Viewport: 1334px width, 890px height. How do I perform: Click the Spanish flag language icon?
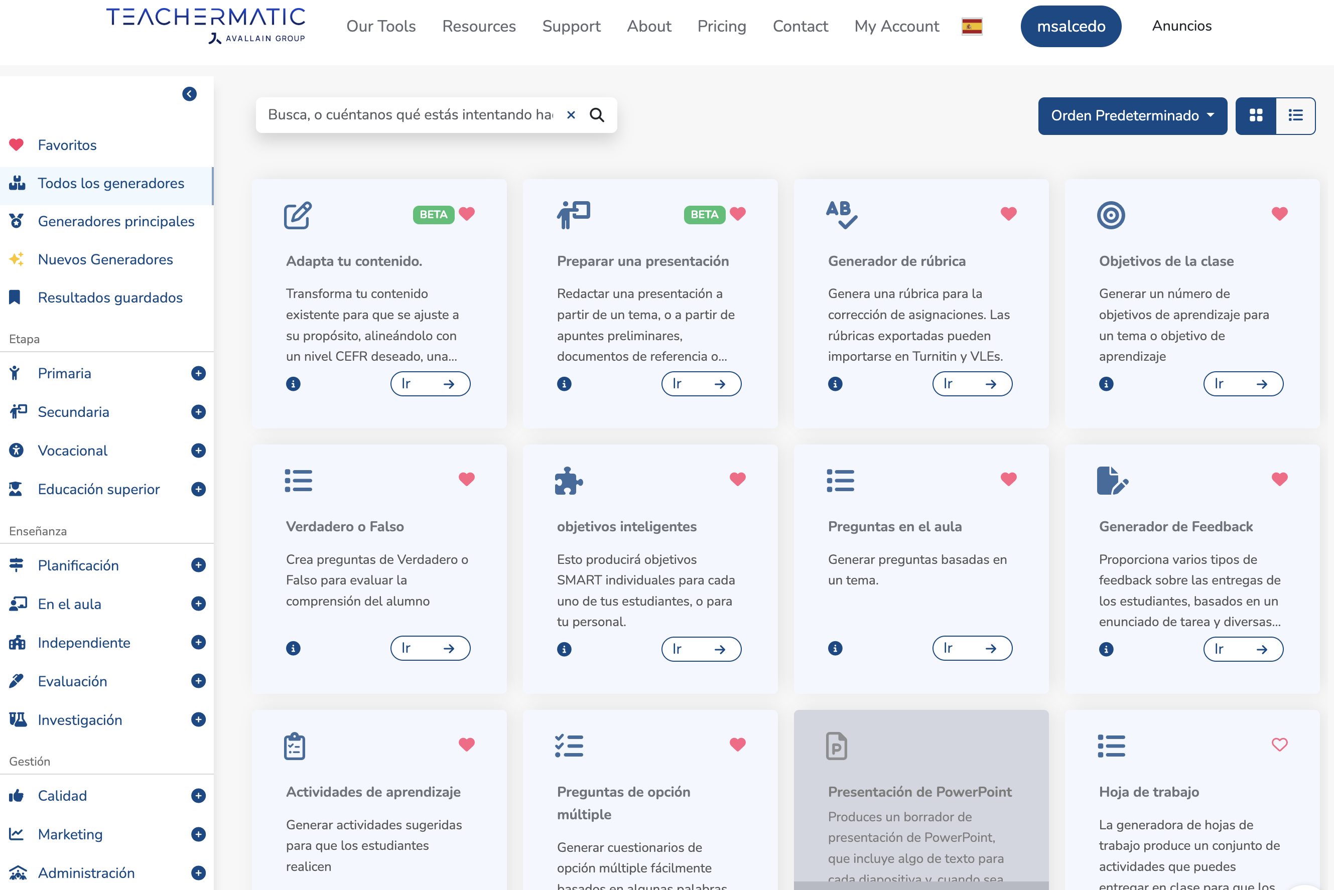point(972,26)
